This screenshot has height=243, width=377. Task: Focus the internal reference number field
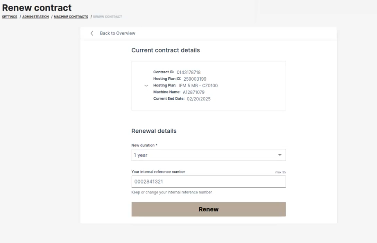[208, 182]
